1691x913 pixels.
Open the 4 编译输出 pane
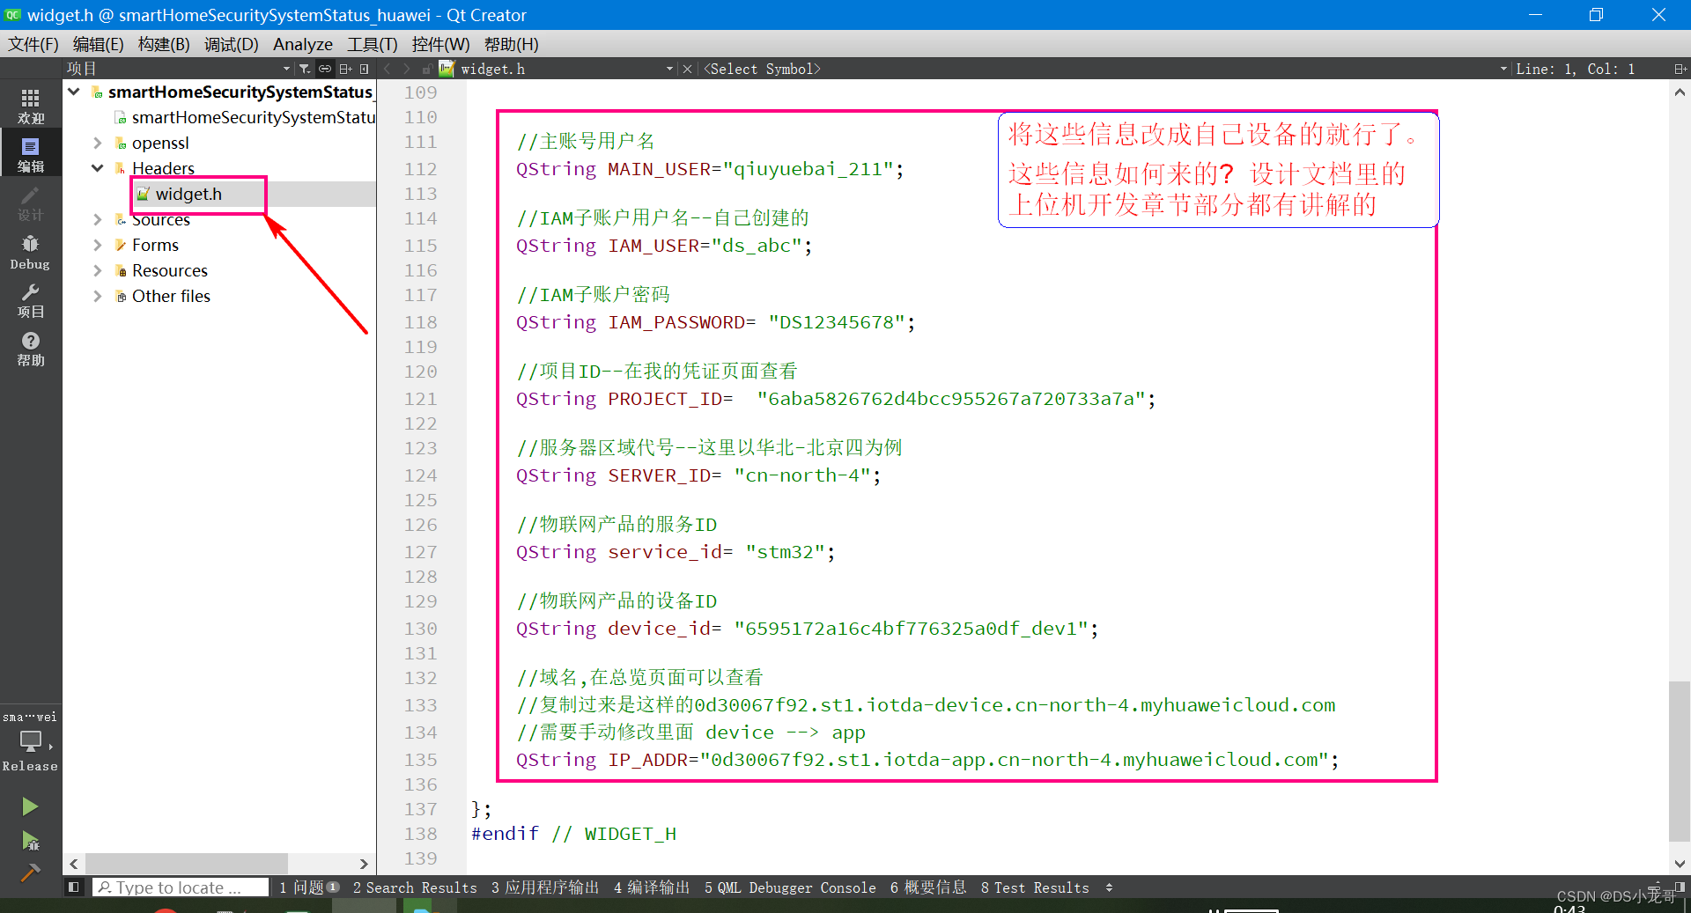coord(652,887)
